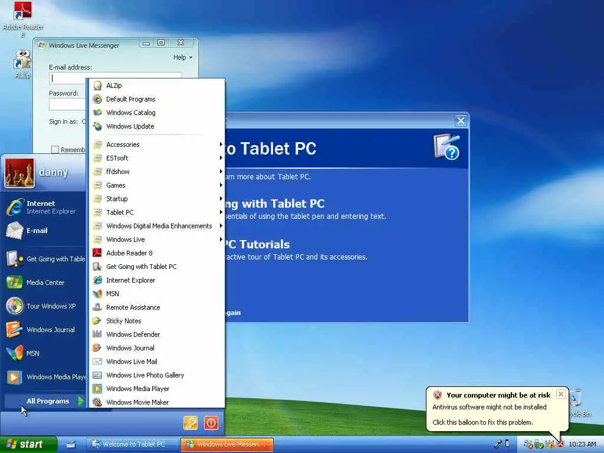This screenshot has width=604, height=453.
Task: Launch Windows Defender
Action: point(157,334)
